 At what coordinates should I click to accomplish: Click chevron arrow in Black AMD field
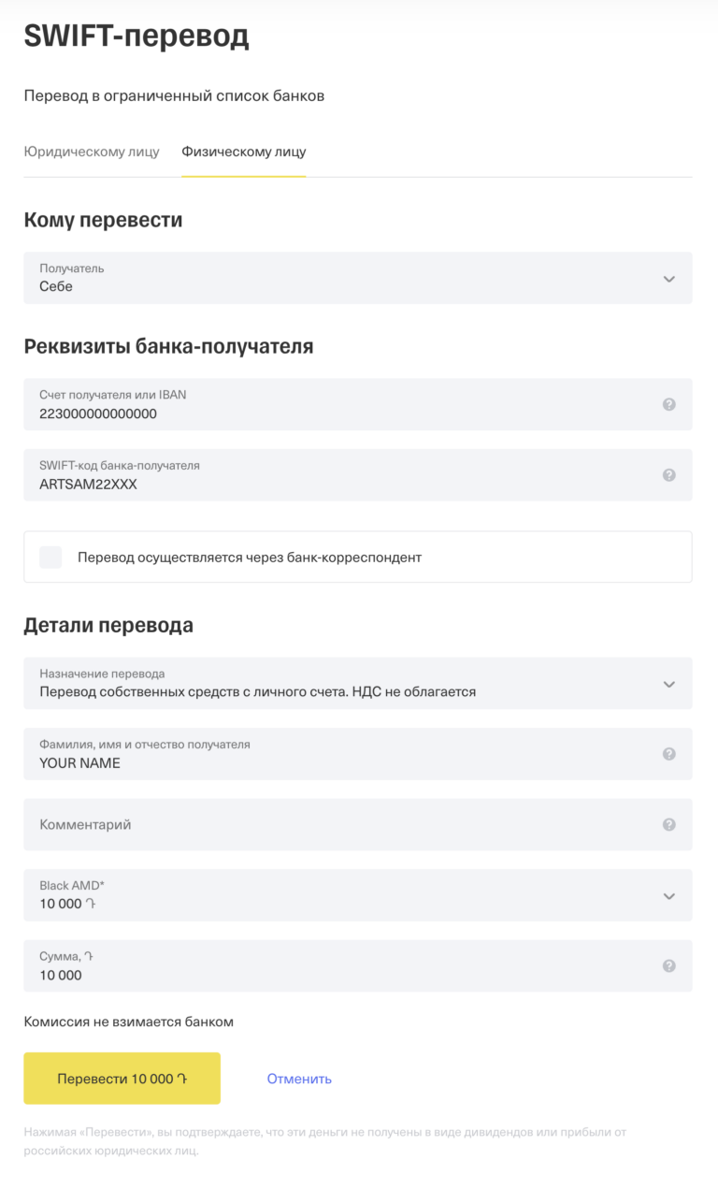668,896
